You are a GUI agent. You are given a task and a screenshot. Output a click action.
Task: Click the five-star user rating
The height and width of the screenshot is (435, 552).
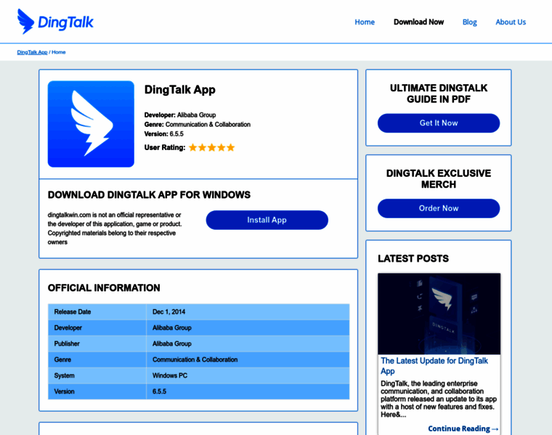(x=211, y=148)
